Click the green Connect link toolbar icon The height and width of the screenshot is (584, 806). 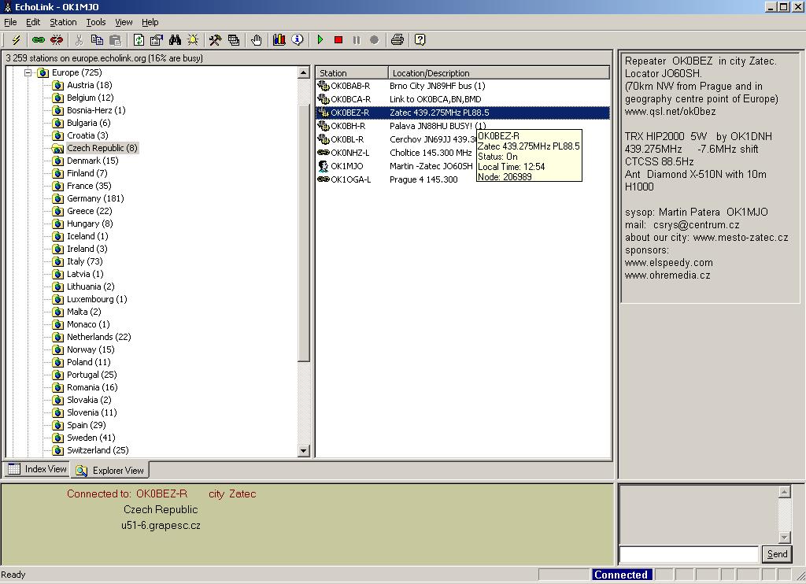click(x=38, y=40)
